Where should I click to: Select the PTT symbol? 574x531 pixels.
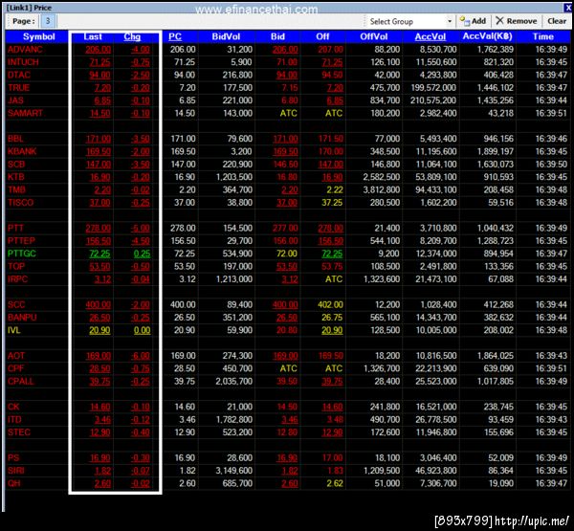click(x=15, y=228)
